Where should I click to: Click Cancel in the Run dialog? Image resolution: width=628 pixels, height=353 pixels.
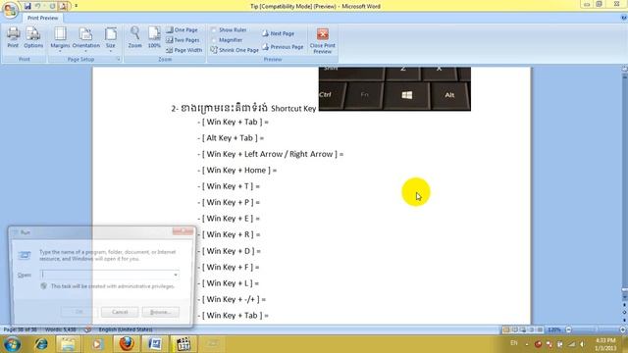(x=120, y=312)
